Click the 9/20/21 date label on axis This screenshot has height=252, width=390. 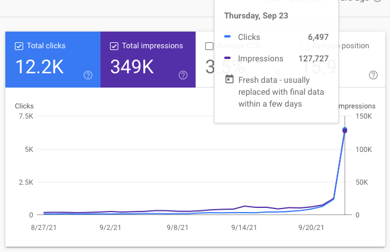click(310, 227)
